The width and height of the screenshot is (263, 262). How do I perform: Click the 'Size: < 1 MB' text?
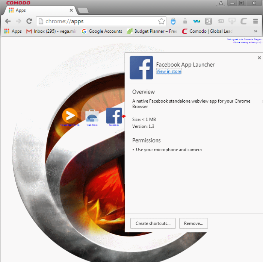(144, 119)
